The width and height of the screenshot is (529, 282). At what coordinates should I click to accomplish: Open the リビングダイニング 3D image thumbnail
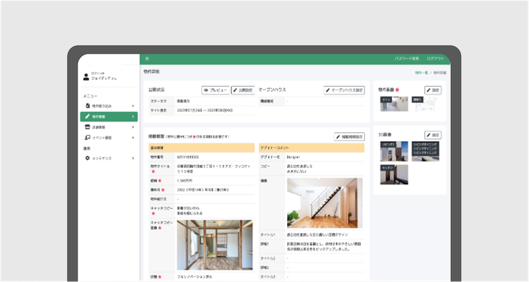(x=425, y=152)
